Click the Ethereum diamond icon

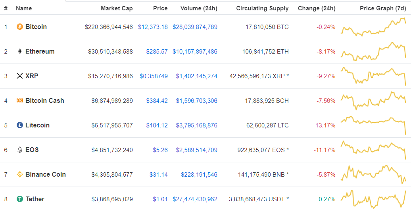20,51
